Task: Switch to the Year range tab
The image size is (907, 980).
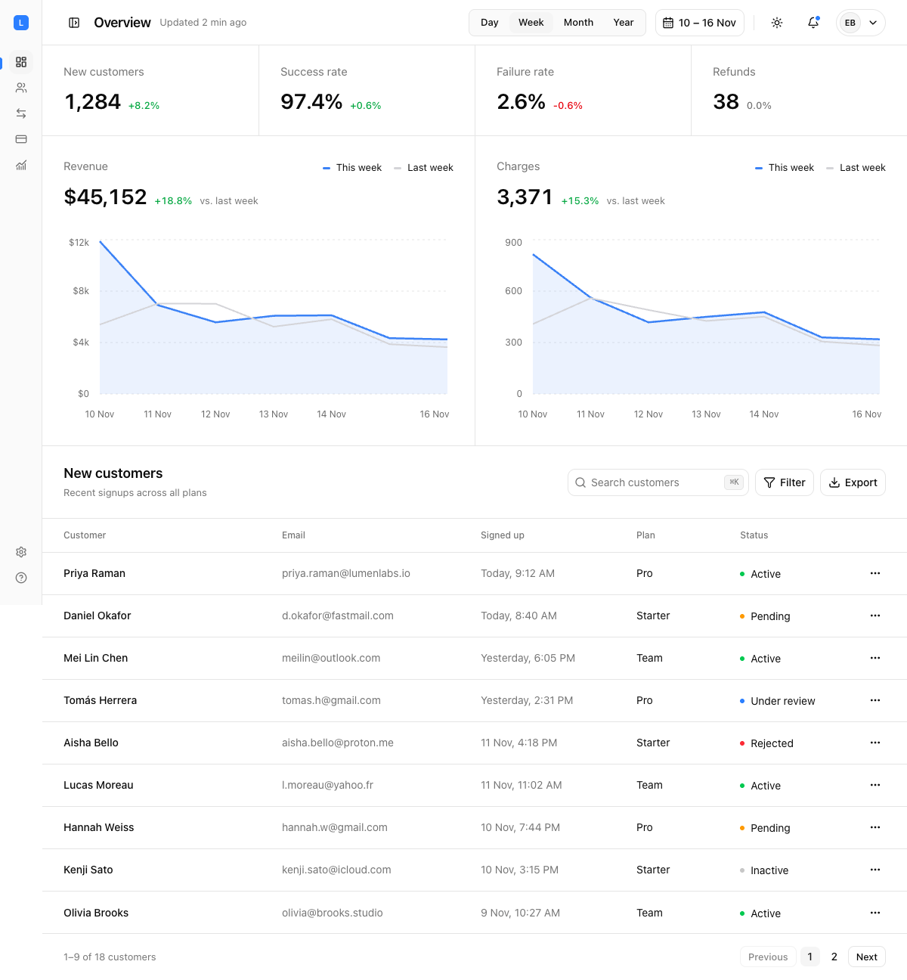Action: coord(624,23)
